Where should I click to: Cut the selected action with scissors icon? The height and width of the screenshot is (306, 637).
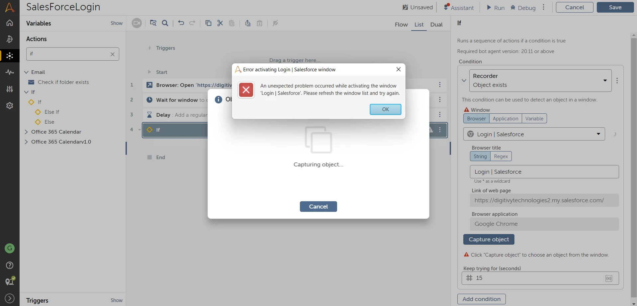point(220,23)
